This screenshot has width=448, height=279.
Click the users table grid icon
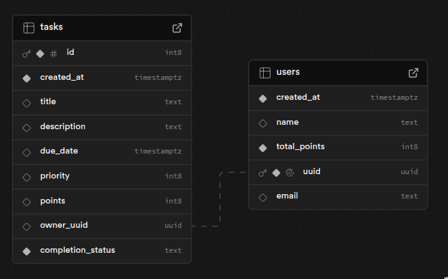[265, 72]
